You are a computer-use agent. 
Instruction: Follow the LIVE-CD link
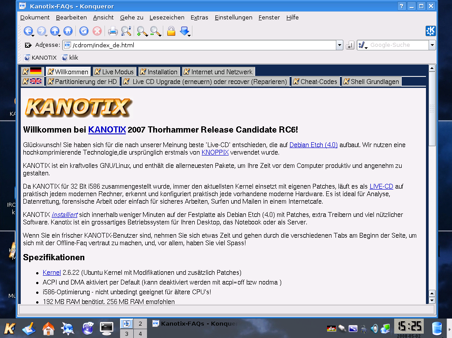381,186
